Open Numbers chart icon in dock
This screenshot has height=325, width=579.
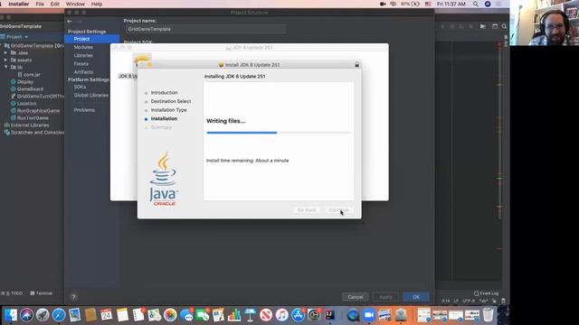click(234, 315)
